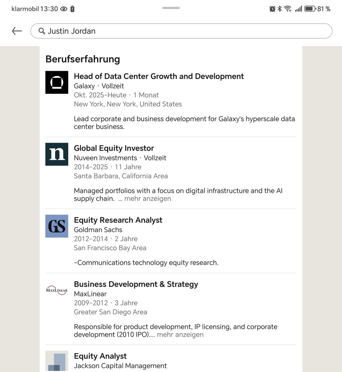
Task: Open the Goldman Sachs logo
Action: pyautogui.click(x=57, y=226)
